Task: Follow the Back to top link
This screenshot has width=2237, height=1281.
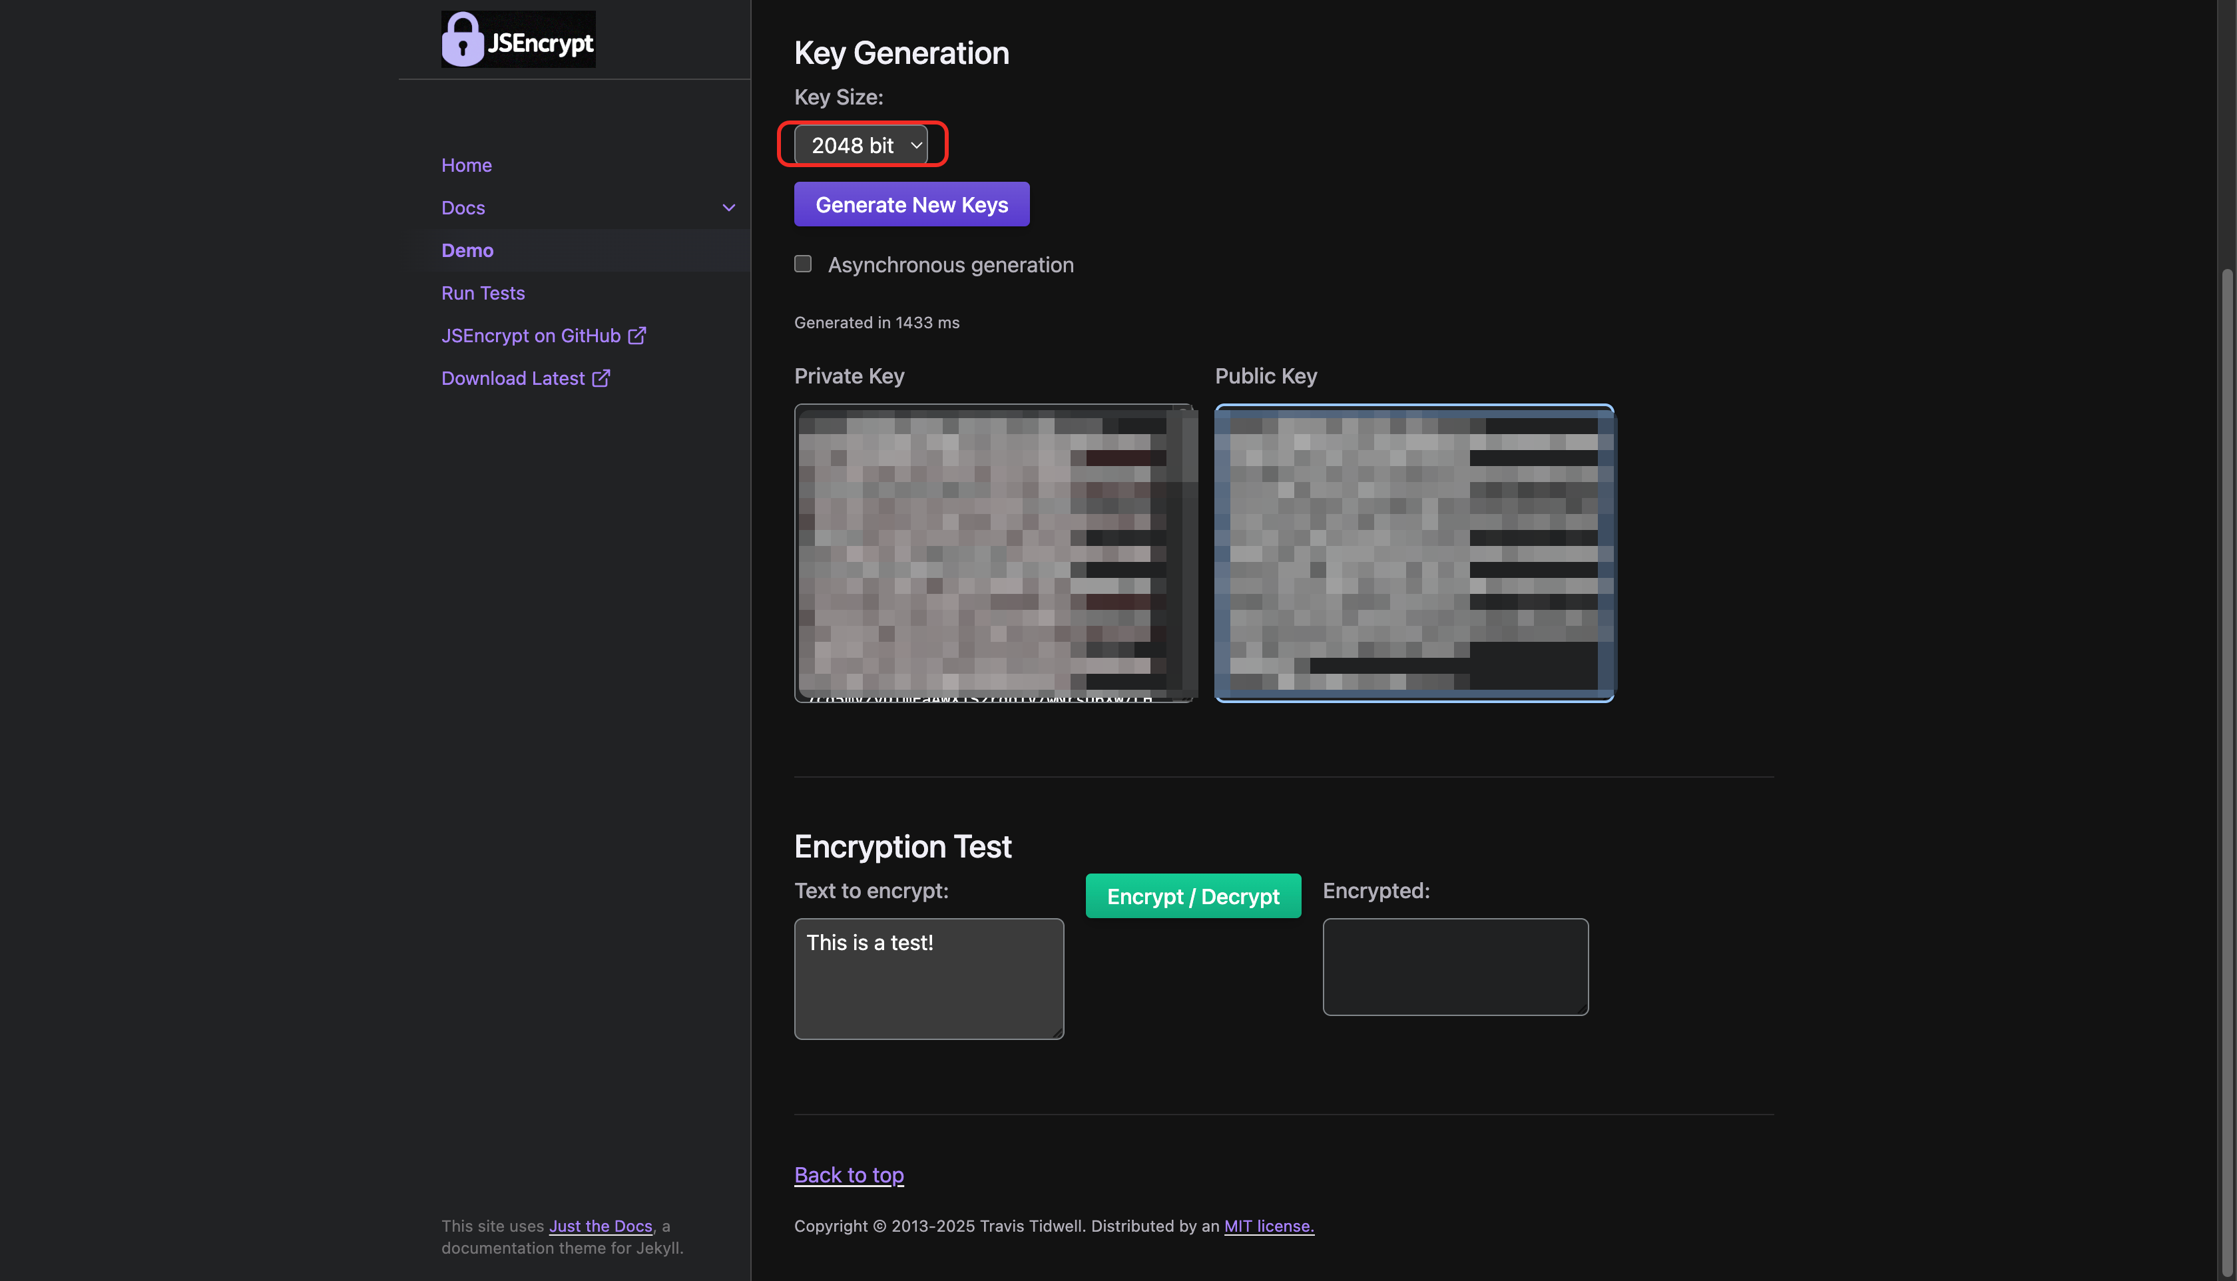Action: click(x=848, y=1174)
